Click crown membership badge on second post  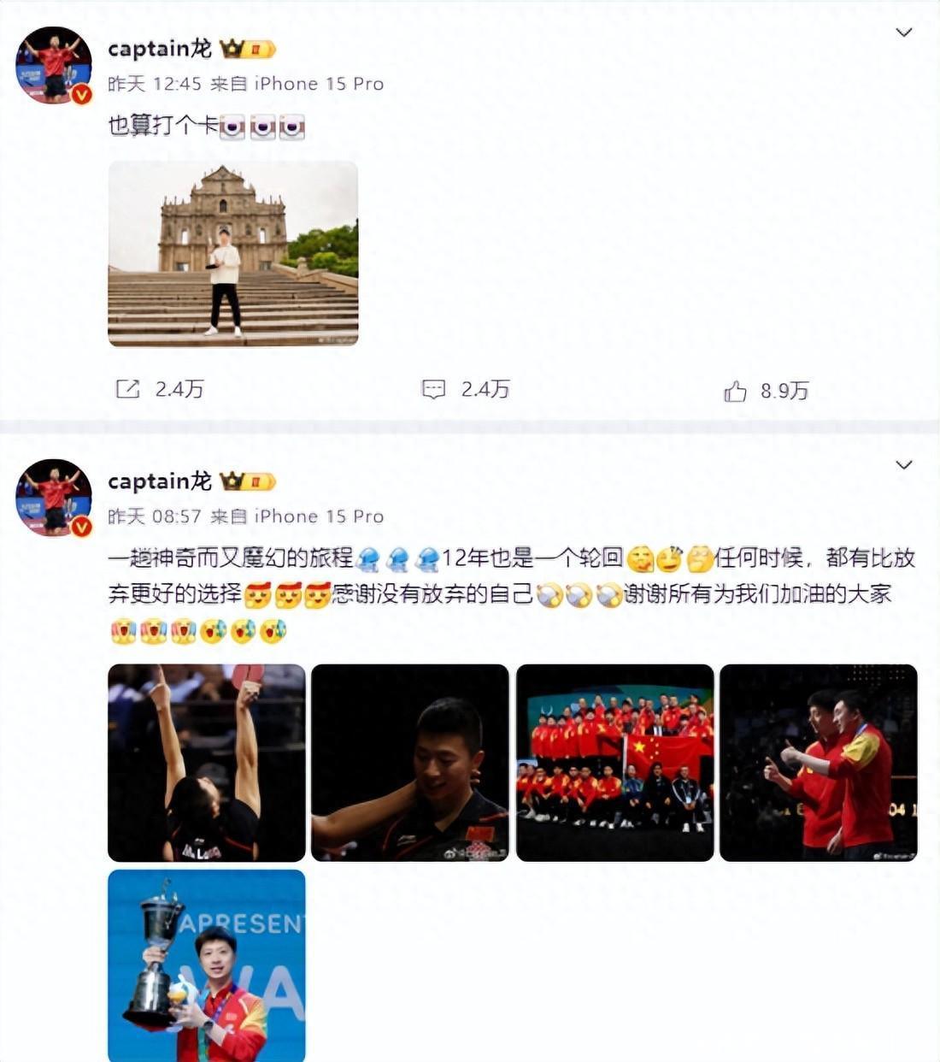pyautogui.click(x=247, y=481)
